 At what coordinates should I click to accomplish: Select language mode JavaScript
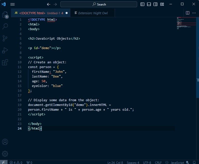(177, 163)
